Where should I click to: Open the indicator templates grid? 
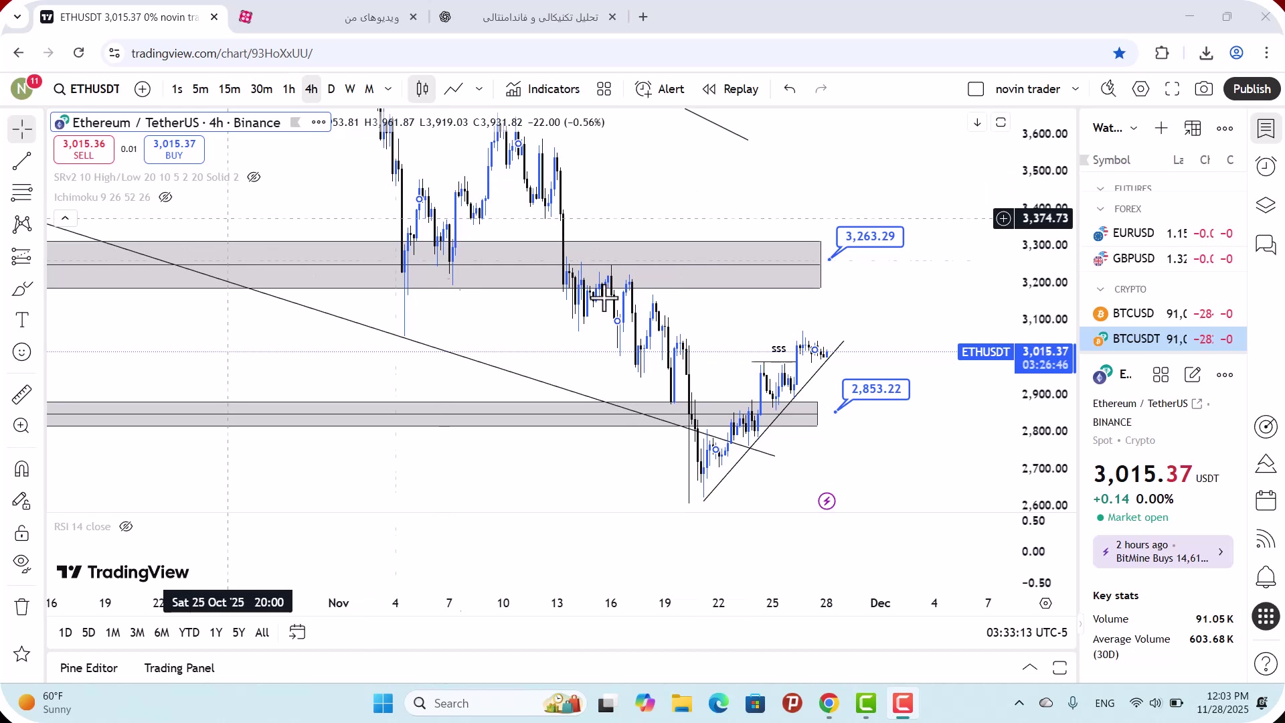tap(604, 89)
